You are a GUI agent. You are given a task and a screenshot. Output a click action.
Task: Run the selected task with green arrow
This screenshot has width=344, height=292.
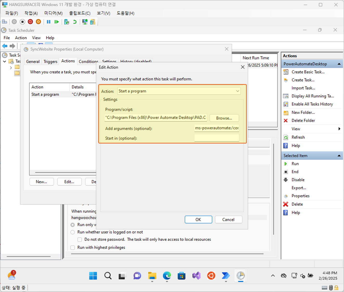coord(295,164)
